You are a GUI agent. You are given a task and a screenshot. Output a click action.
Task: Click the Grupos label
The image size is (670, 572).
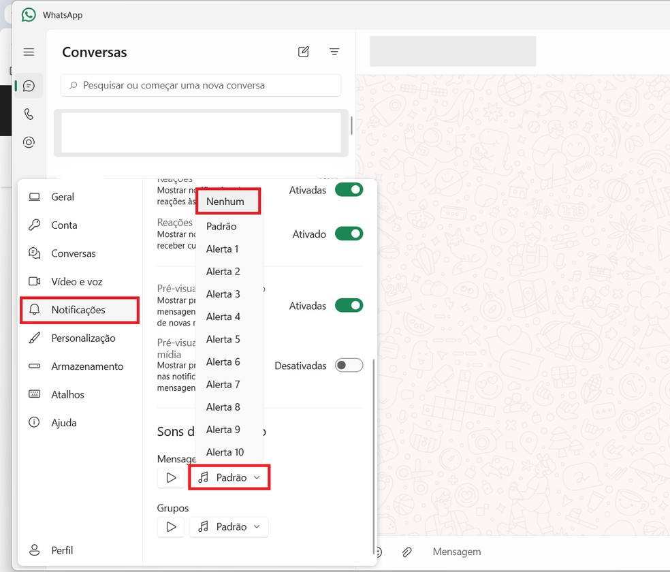[173, 509]
